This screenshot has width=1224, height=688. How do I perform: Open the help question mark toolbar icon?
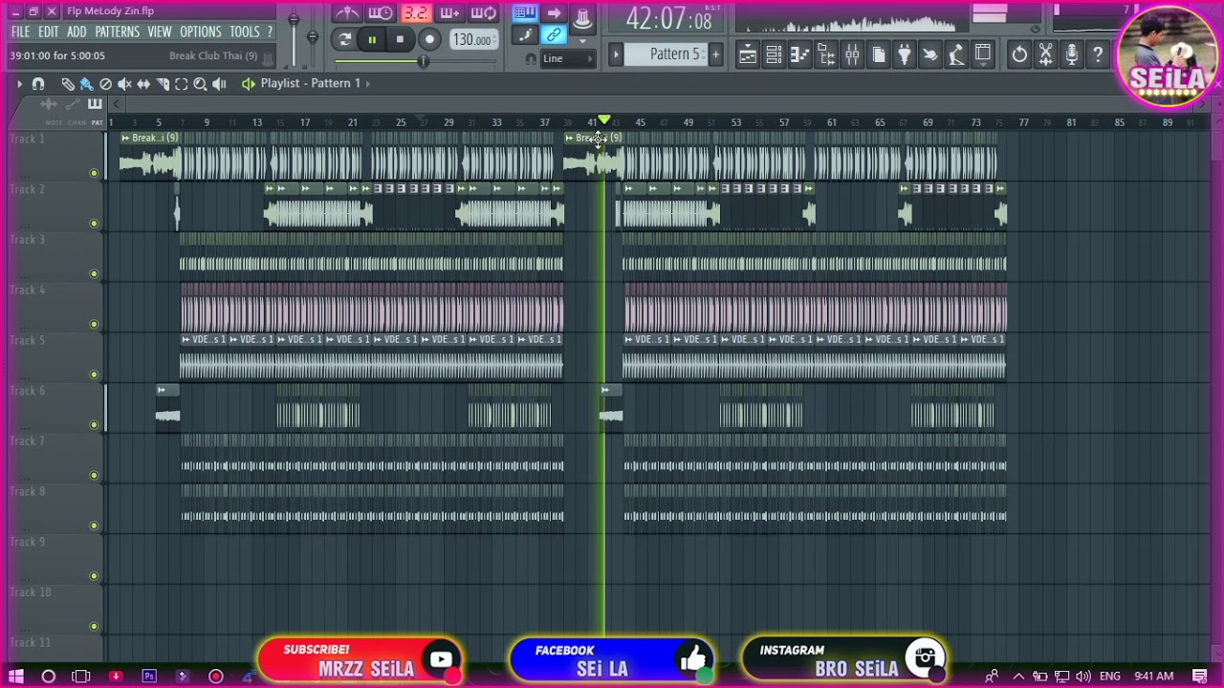click(1098, 54)
